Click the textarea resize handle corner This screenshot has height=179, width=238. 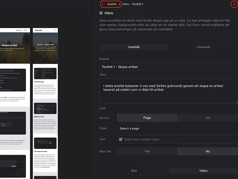[236, 102]
